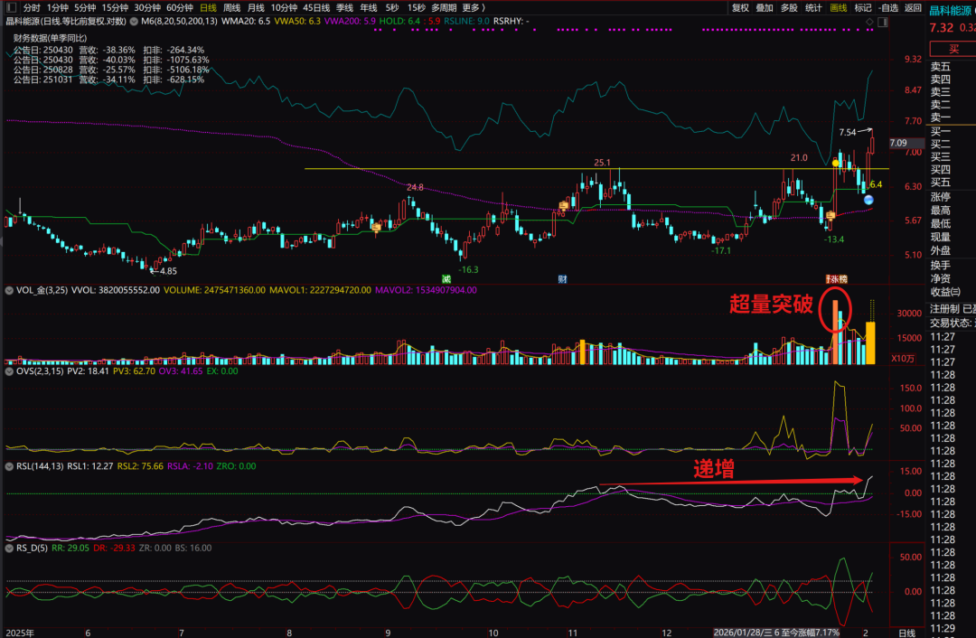Click chart title 晶科能源(日线.等比前复权.对数)
Viewport: 976px width, 638px height.
(x=66, y=21)
